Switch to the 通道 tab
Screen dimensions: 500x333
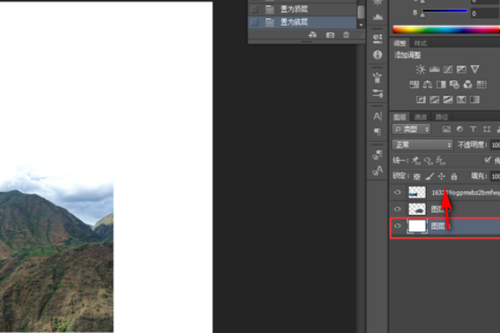(x=420, y=117)
